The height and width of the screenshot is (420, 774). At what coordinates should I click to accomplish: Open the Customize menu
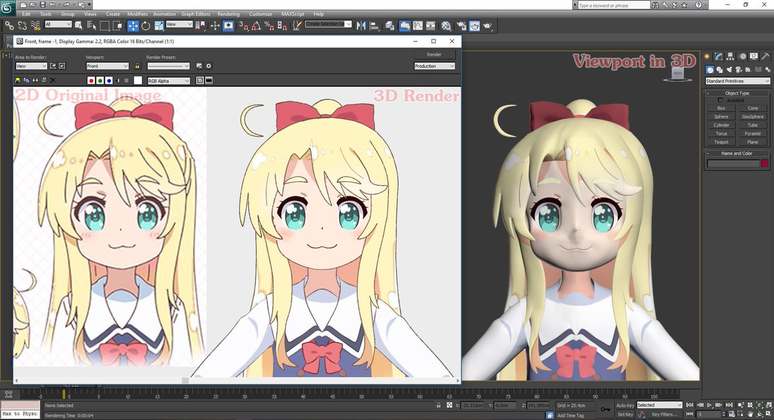click(261, 14)
